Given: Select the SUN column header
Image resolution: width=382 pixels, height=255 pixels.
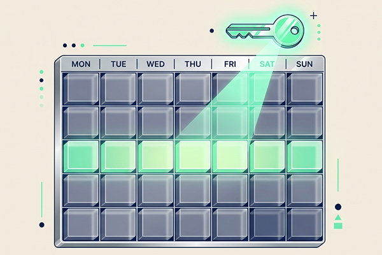Looking at the screenshot, I should pos(303,64).
